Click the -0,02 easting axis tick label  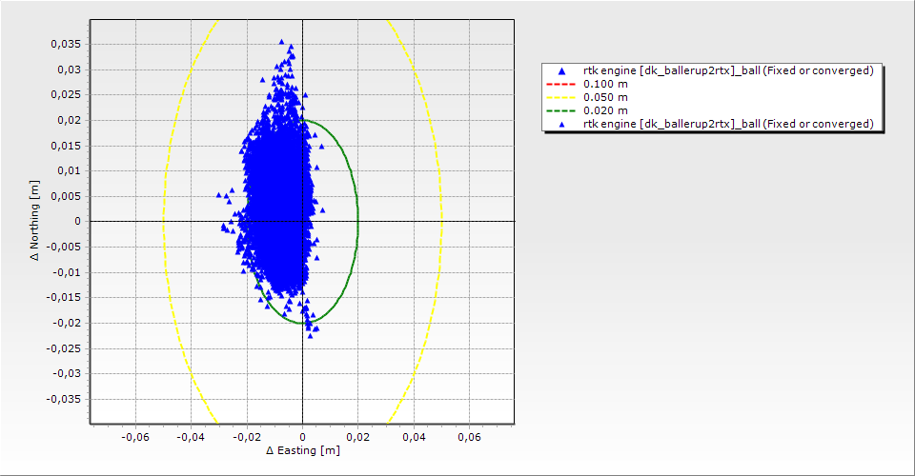246,437
